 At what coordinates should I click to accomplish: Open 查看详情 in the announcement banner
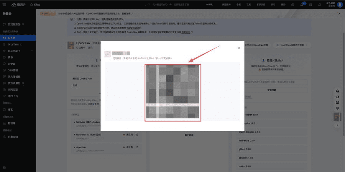[127, 14]
